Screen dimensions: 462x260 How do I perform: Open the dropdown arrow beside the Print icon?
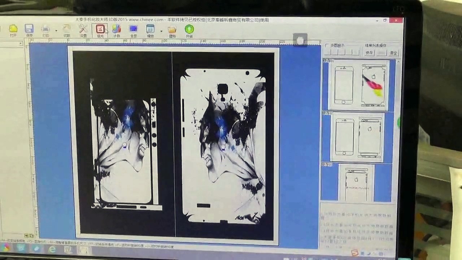pyautogui.click(x=56, y=31)
